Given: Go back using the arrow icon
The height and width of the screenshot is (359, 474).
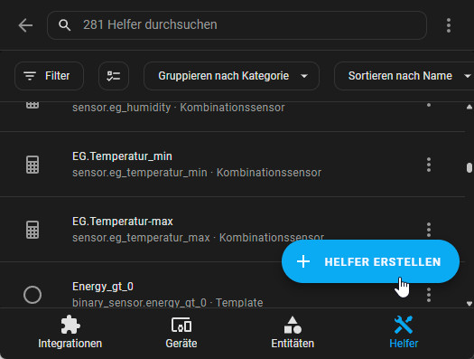Looking at the screenshot, I should (25, 25).
